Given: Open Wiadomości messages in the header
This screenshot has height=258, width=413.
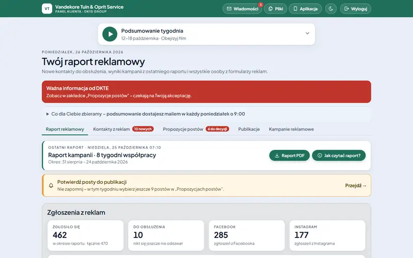Looking at the screenshot, I should 242,9.
